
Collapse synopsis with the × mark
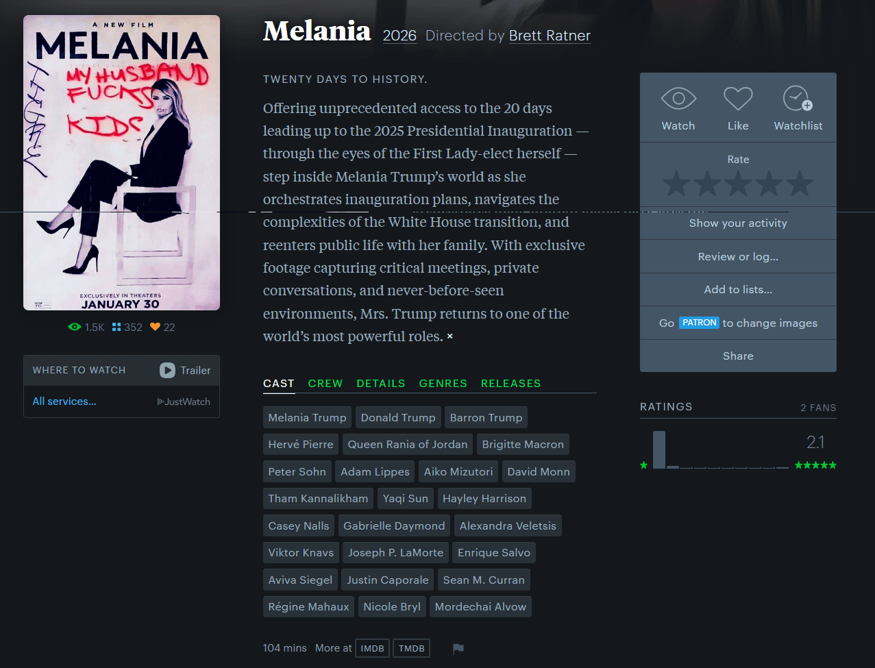click(x=450, y=336)
